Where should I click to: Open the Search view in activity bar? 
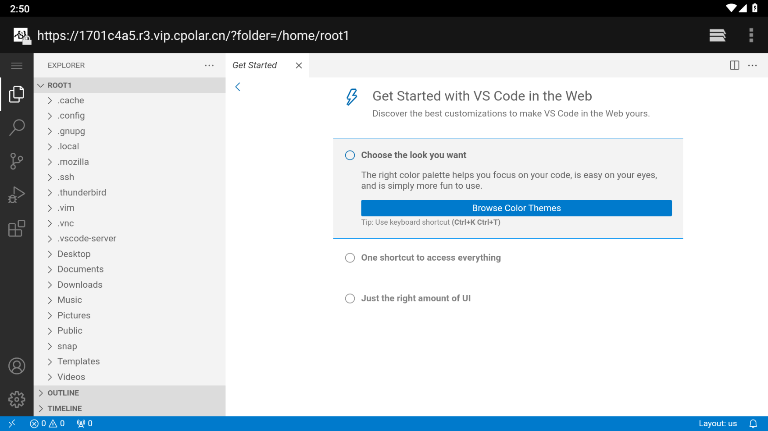pyautogui.click(x=17, y=127)
